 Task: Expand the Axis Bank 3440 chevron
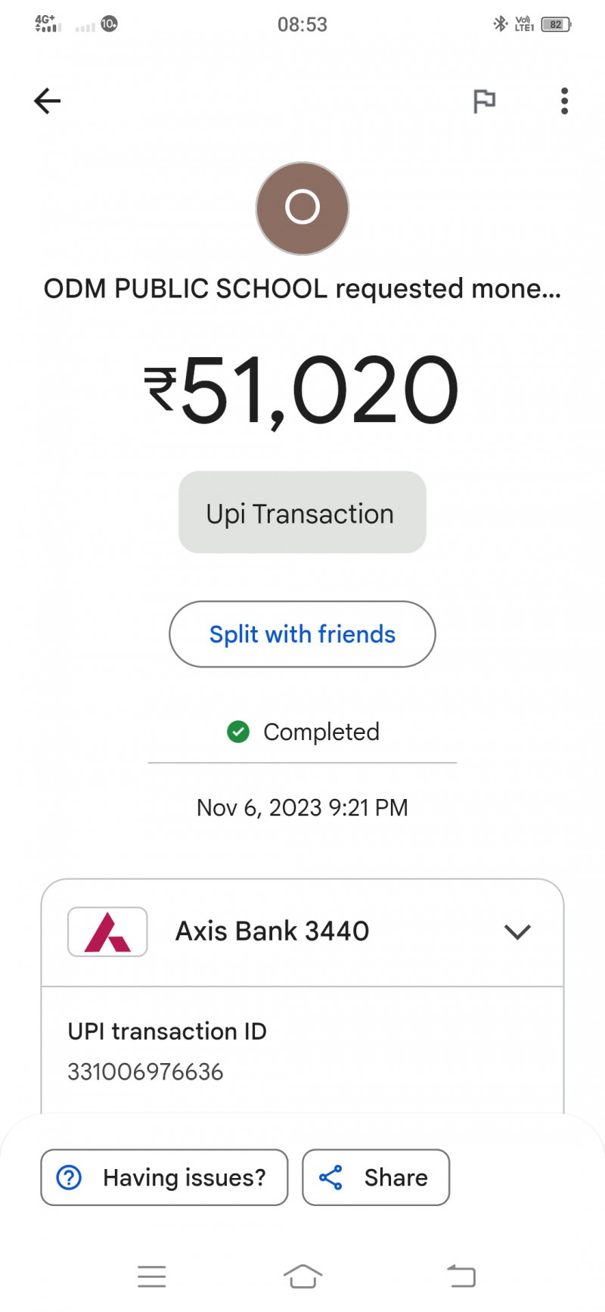[517, 931]
